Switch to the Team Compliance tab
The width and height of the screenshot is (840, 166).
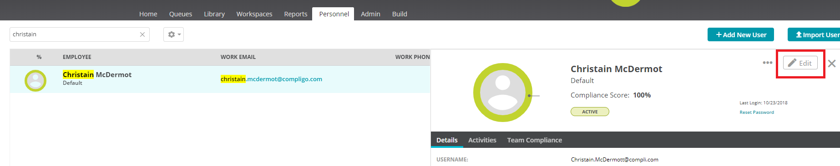click(x=535, y=140)
